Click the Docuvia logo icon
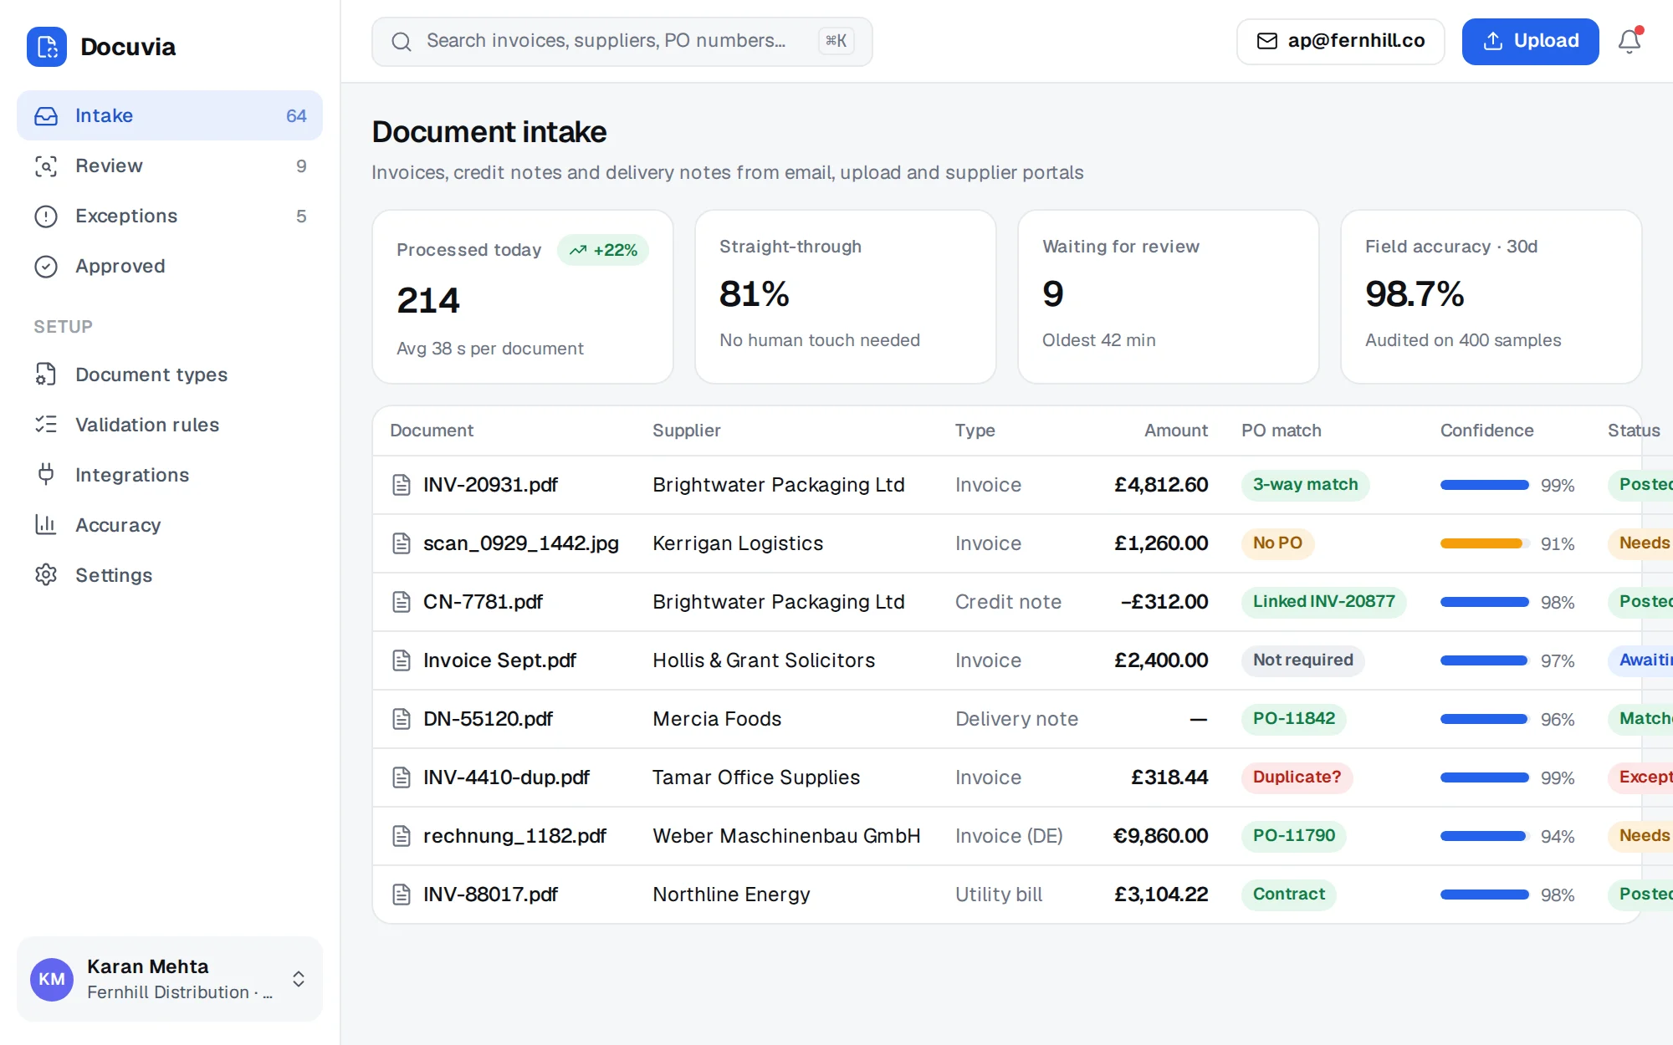Screen dimensions: 1673x1045 pos(47,47)
